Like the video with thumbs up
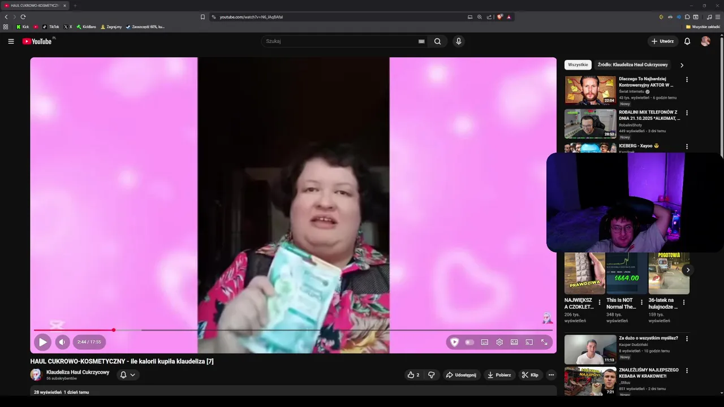724x407 pixels. (413, 375)
